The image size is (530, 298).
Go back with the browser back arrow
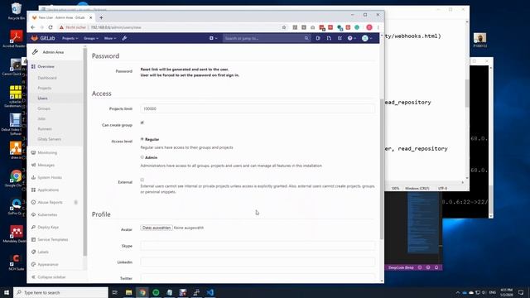click(33, 27)
